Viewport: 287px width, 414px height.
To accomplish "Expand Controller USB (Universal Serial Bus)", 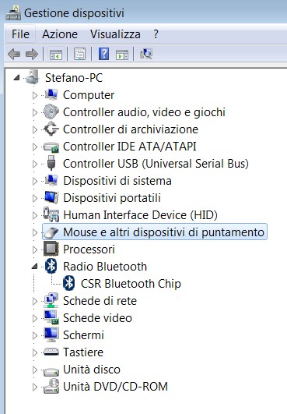I will (x=35, y=164).
